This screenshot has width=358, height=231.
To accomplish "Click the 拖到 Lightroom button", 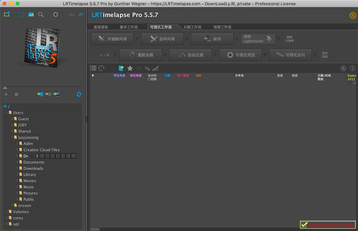I will point(258,39).
